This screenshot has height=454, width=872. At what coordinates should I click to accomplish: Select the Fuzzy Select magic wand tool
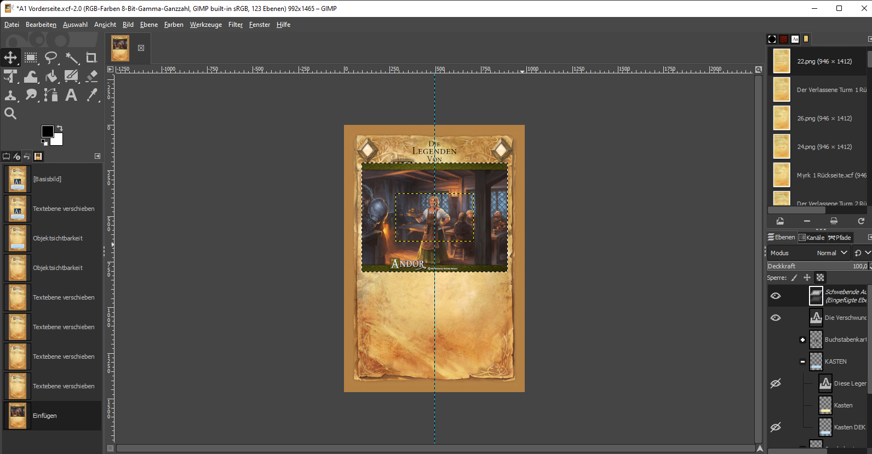(x=72, y=58)
